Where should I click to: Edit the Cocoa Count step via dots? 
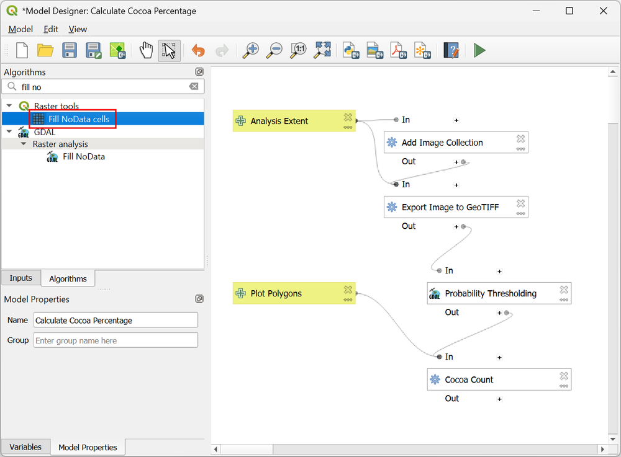564,386
